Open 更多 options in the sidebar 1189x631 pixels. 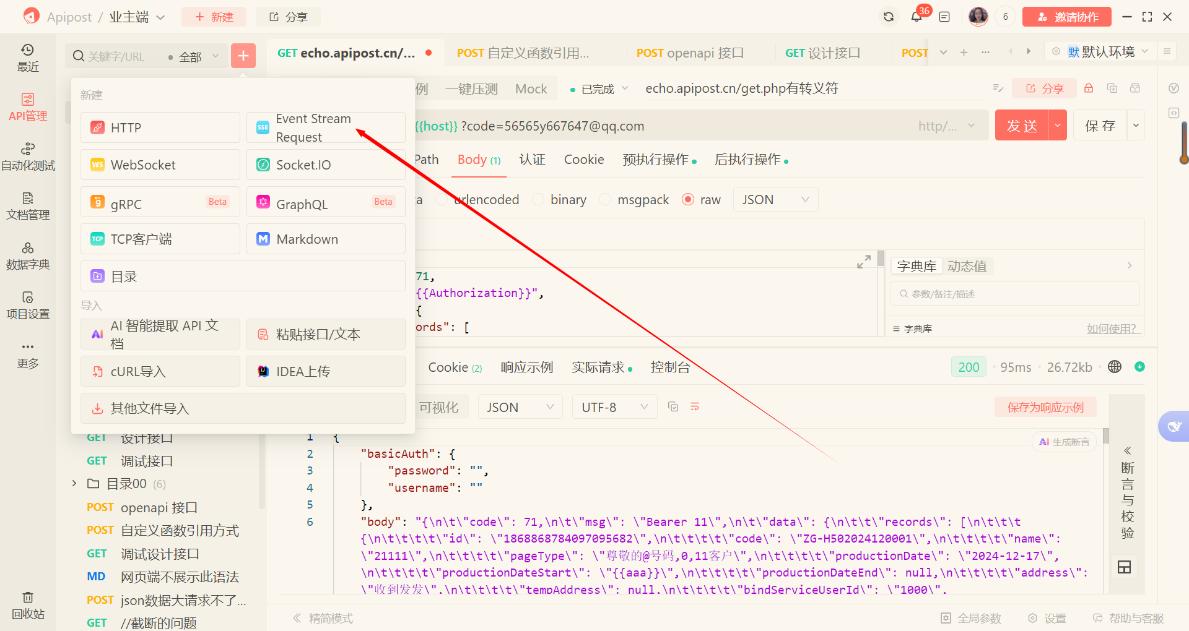[x=28, y=354]
